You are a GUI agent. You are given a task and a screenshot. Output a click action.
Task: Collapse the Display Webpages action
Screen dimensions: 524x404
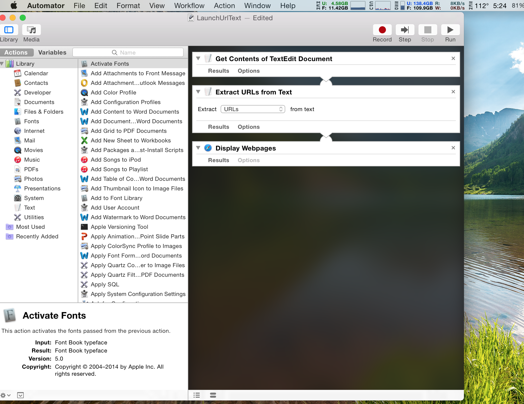tap(198, 148)
